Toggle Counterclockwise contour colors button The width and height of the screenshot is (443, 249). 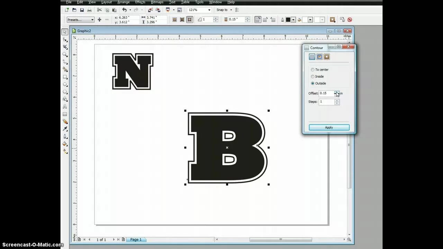pyautogui.click(x=273, y=20)
